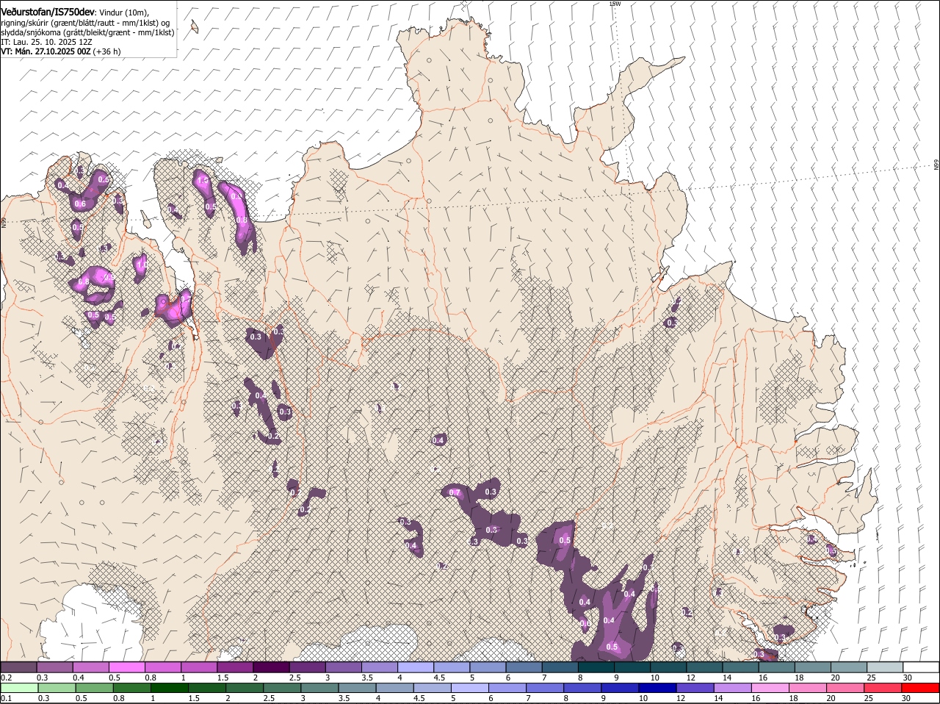
Task: Pick lower-row lilac swatch between 14 and 16
Action: click(x=734, y=688)
